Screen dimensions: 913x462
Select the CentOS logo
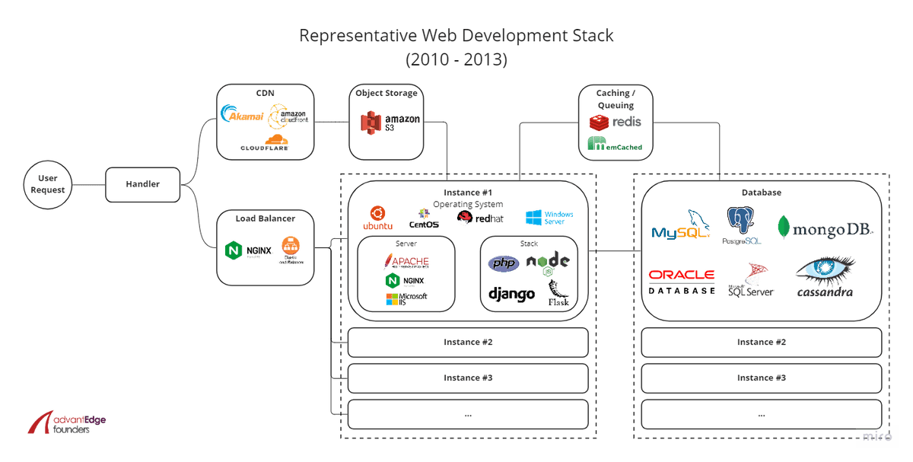click(423, 218)
